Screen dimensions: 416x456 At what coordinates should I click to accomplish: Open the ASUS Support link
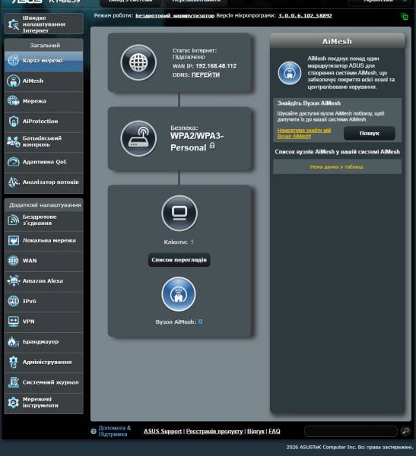pyautogui.click(x=163, y=431)
